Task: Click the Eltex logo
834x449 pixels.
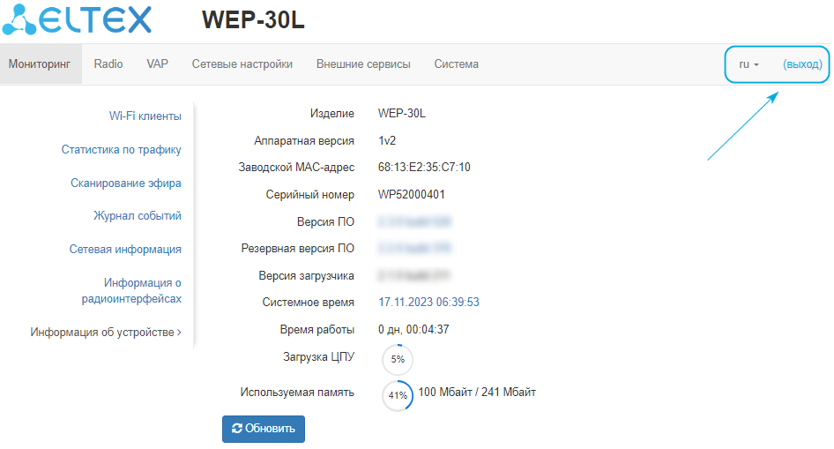Action: pyautogui.click(x=77, y=19)
